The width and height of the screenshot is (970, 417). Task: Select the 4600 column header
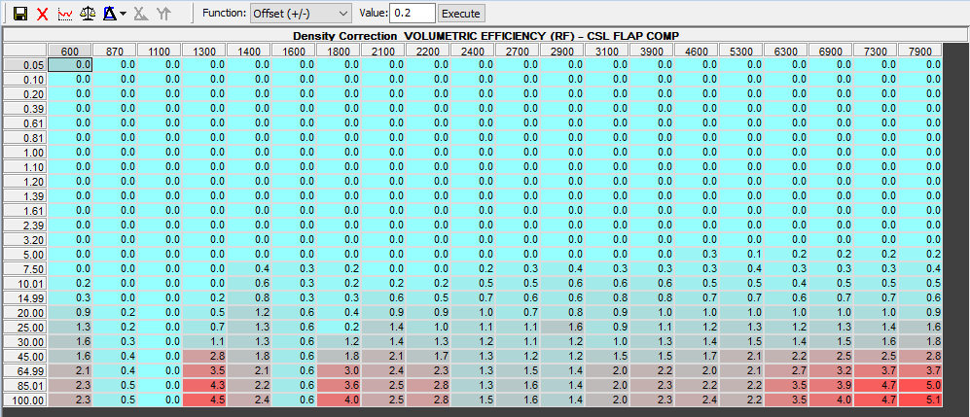click(x=697, y=51)
